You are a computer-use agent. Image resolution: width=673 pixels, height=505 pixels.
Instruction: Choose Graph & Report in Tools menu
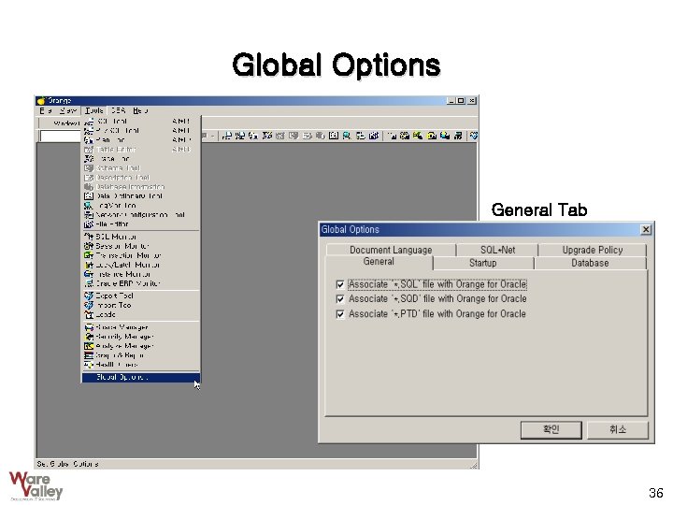(141, 355)
